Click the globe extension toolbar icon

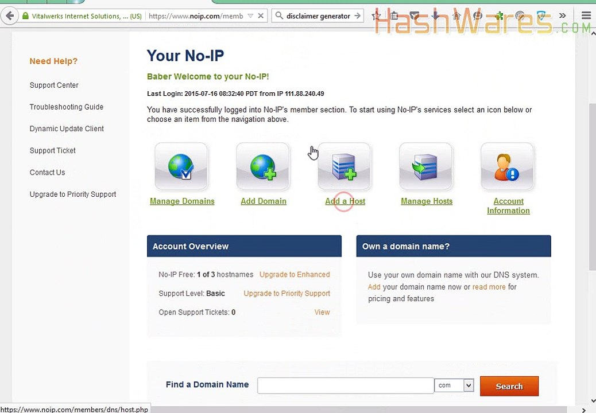coord(520,16)
